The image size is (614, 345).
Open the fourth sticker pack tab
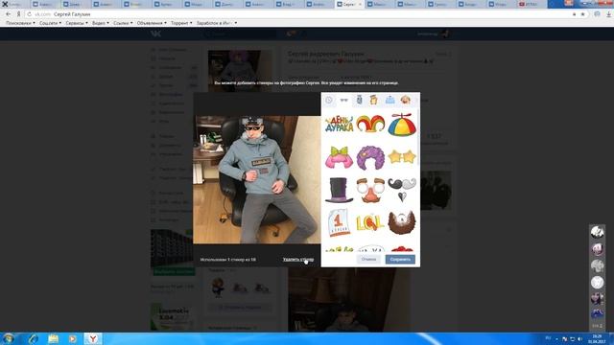374,100
